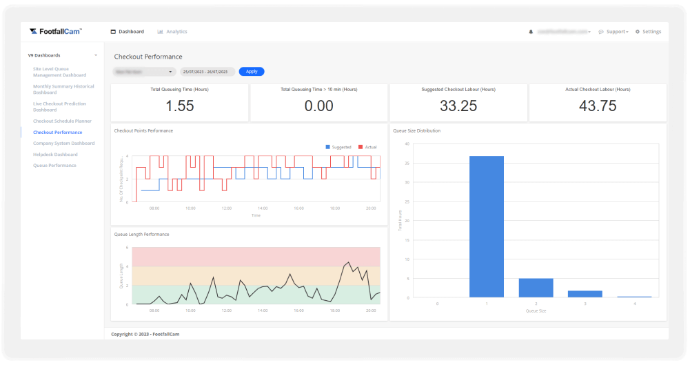Switch to the Analytics tab
Screen dimensions: 690x365
[176, 32]
